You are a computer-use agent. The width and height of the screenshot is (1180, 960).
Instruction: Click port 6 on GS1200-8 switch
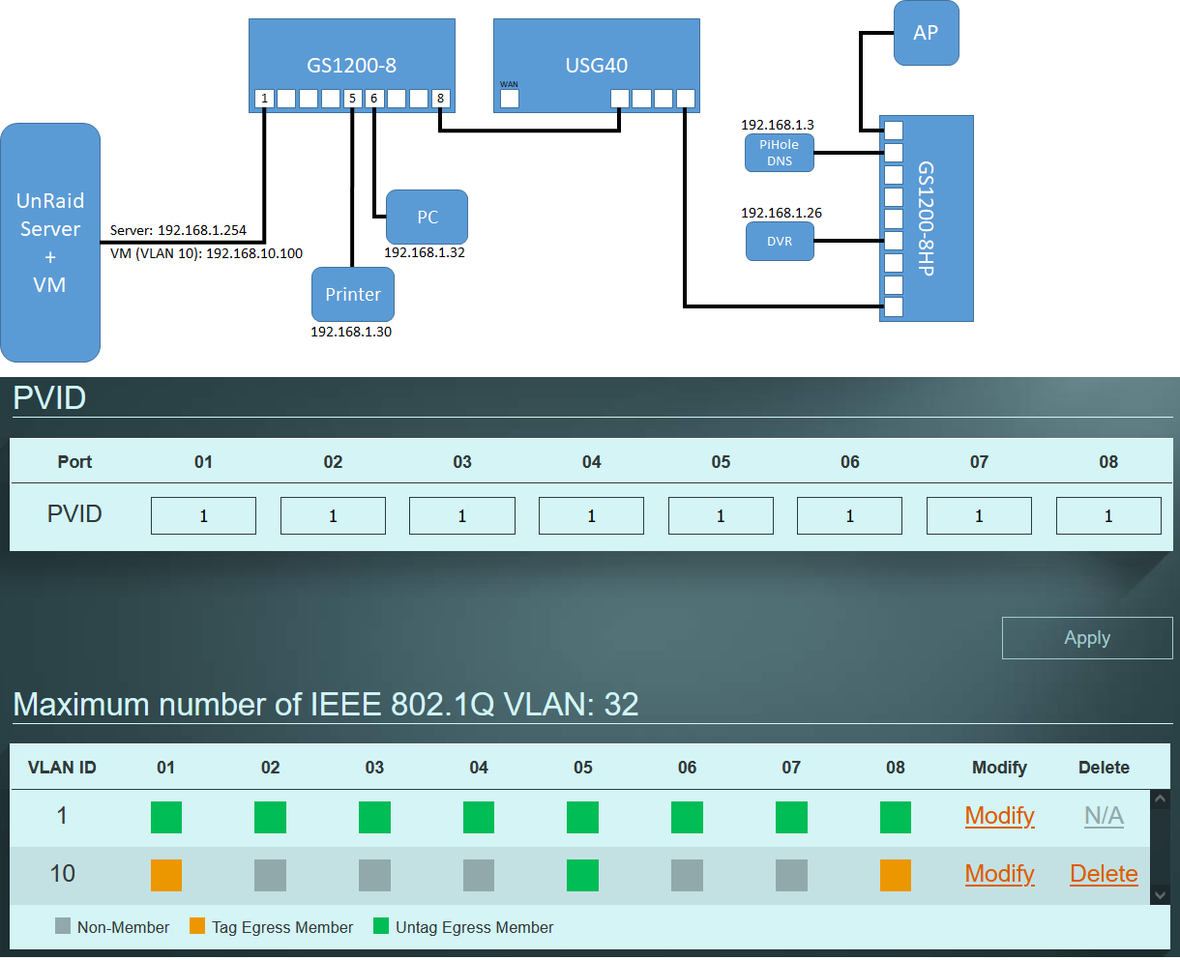tap(374, 99)
